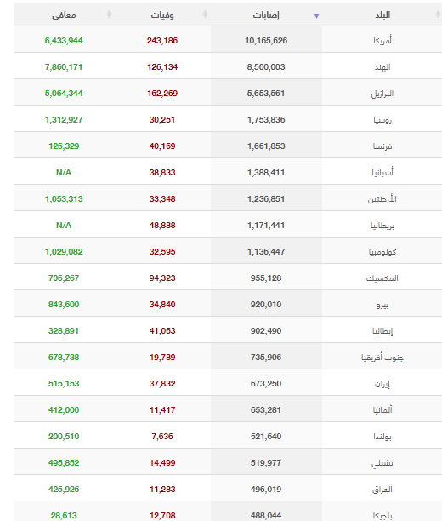The width and height of the screenshot is (442, 521).
Task: Click ألمانيا cases value 653,281
Action: click(266, 410)
